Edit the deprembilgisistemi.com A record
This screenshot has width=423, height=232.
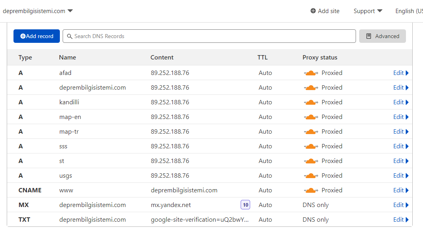(401, 87)
